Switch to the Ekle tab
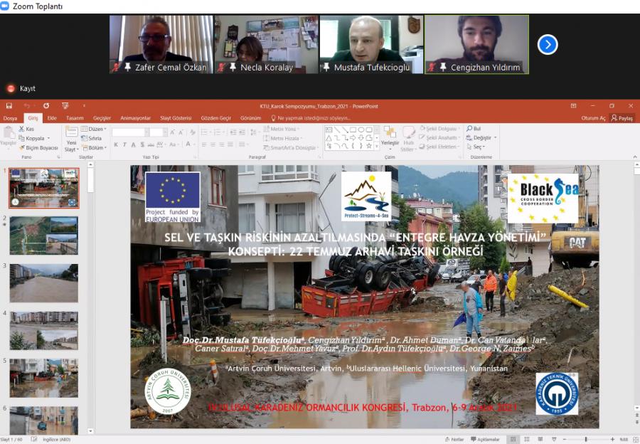The width and height of the screenshot is (640, 444). [x=52, y=118]
